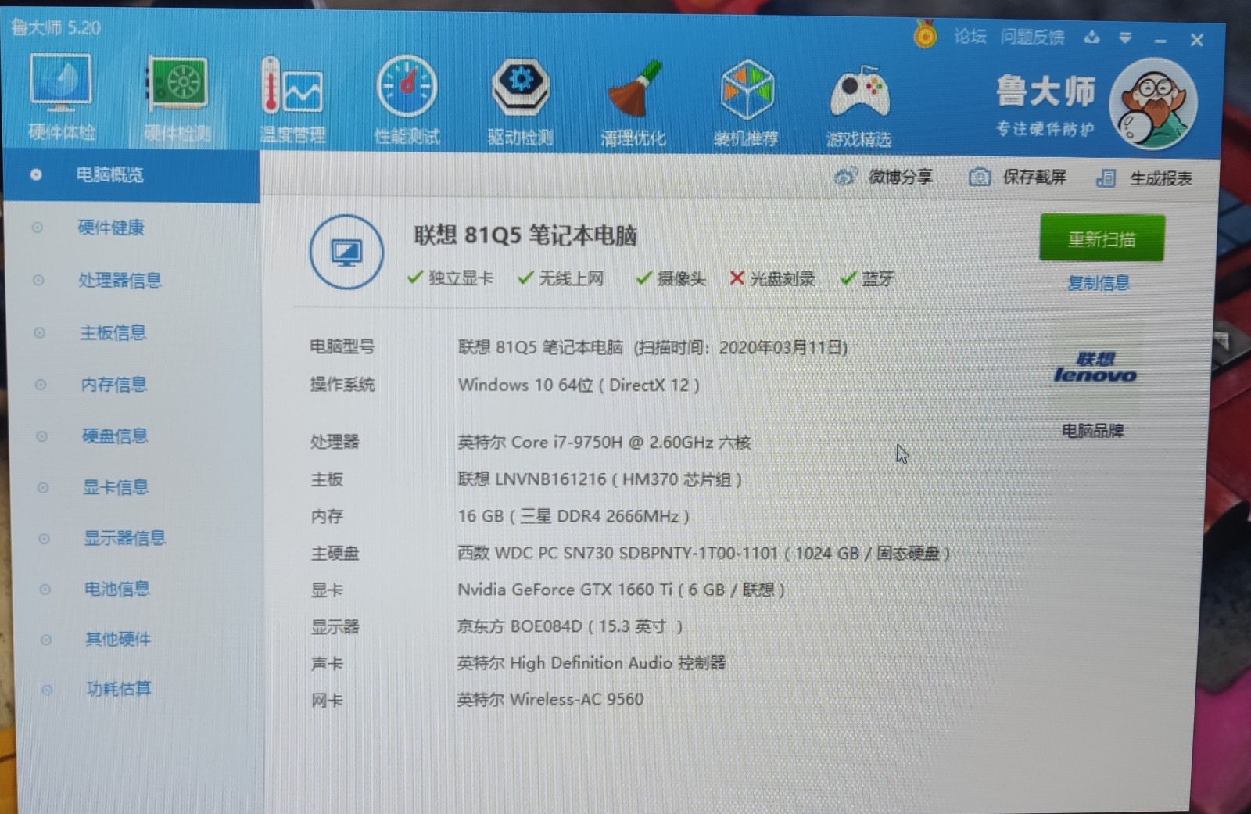
Task: Click the 摄像头 checkmark item
Action: [670, 278]
